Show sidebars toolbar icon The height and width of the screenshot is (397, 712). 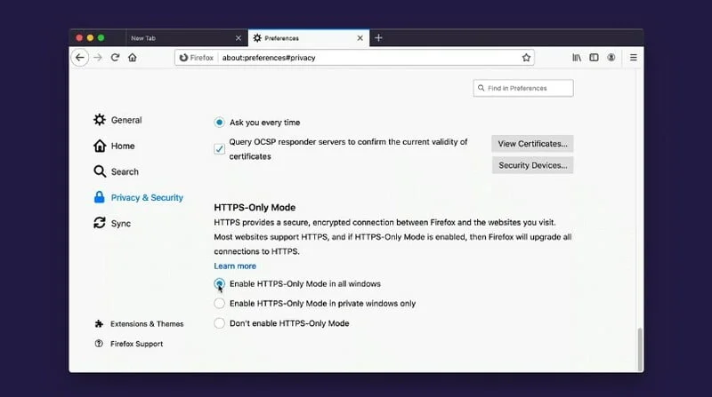pos(594,58)
